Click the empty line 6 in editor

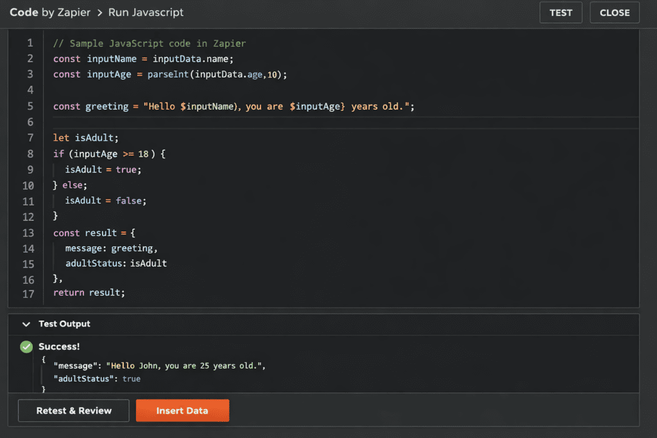(x=346, y=122)
